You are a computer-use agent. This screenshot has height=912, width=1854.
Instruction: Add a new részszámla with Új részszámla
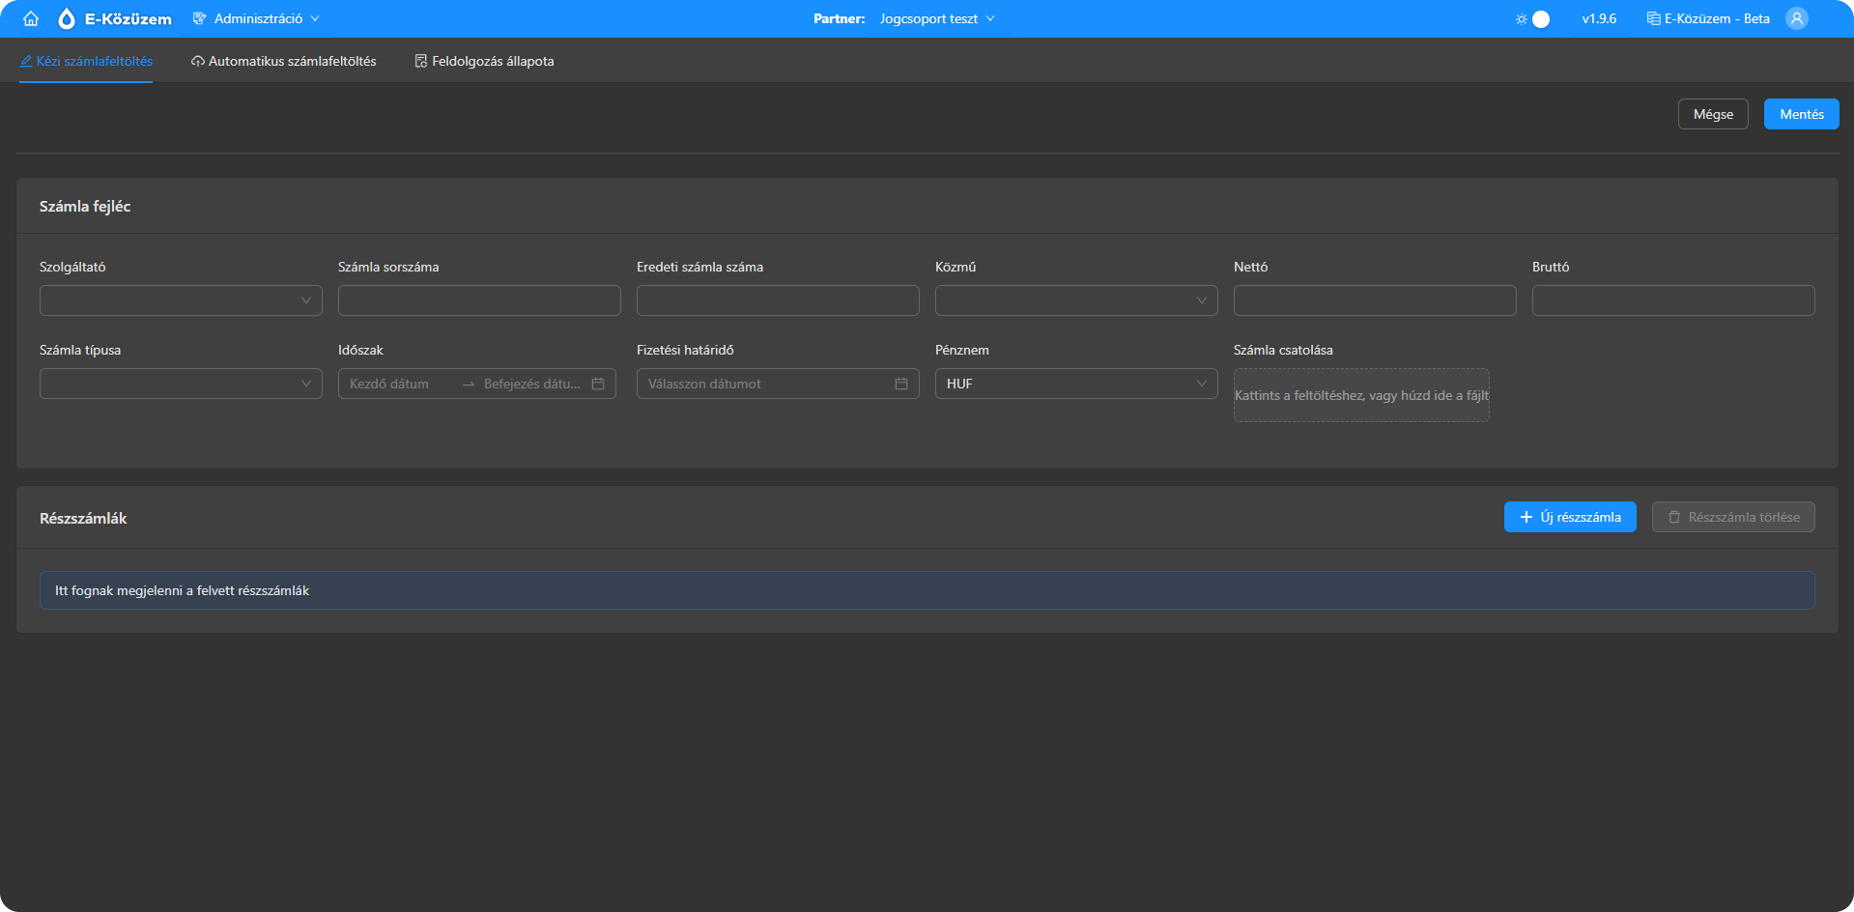point(1569,517)
